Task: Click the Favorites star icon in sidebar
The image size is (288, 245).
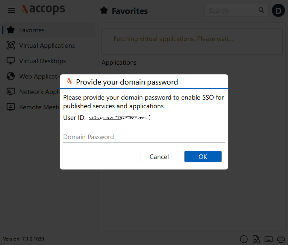Action: coord(11,30)
